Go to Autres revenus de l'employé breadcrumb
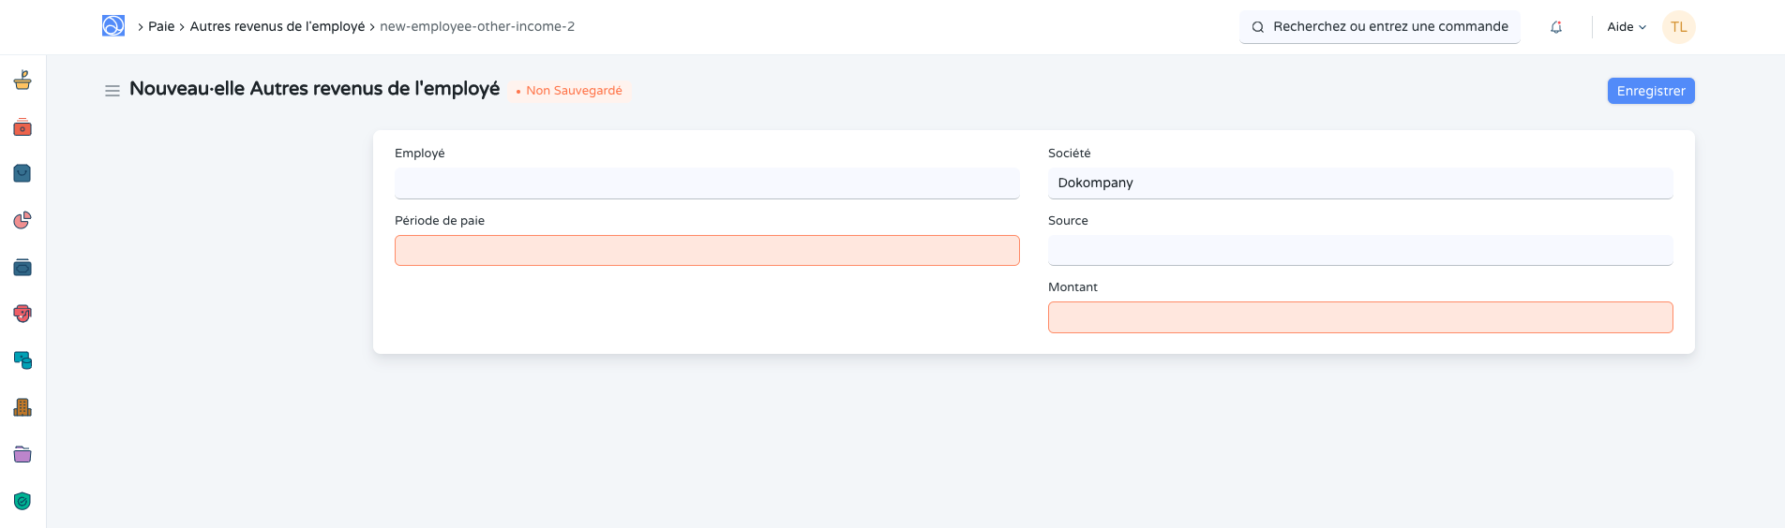The width and height of the screenshot is (1785, 528). pyautogui.click(x=277, y=26)
